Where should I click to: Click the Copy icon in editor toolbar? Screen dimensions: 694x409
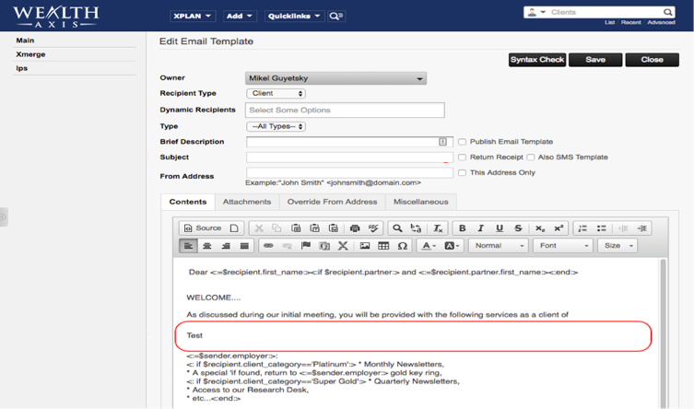coord(276,228)
